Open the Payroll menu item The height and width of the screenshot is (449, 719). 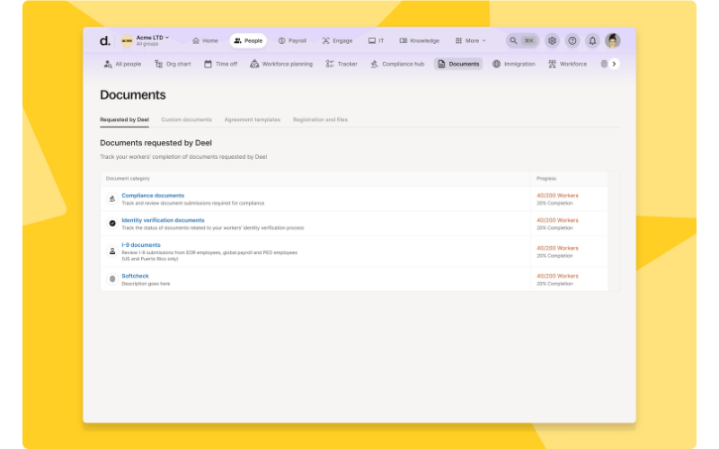[x=292, y=40]
